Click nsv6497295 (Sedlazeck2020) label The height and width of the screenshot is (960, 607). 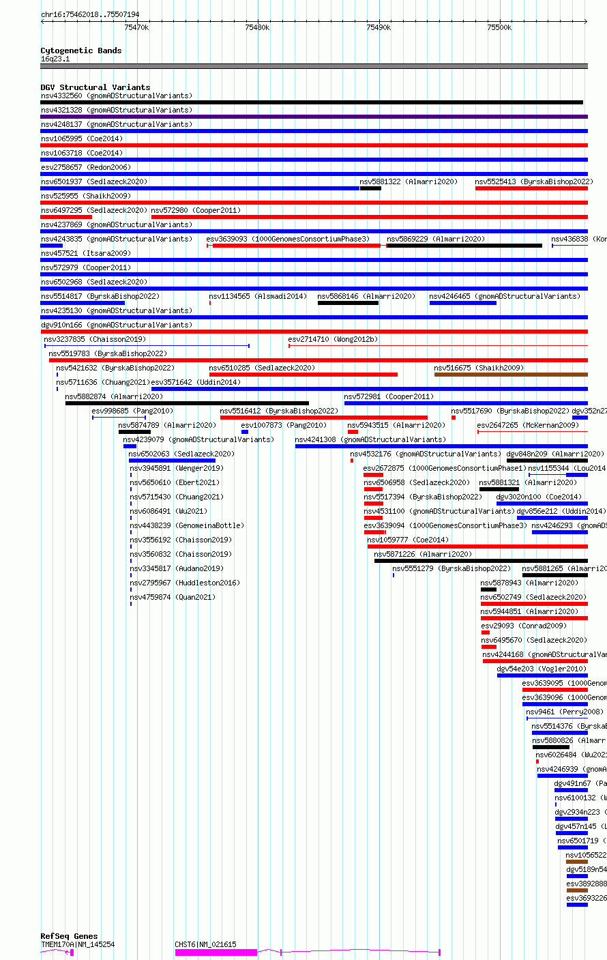94,210
